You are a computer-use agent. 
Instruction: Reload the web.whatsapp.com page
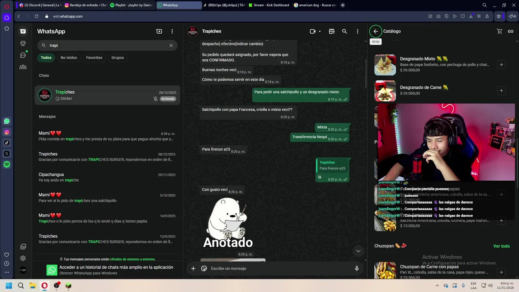[x=36, y=16]
